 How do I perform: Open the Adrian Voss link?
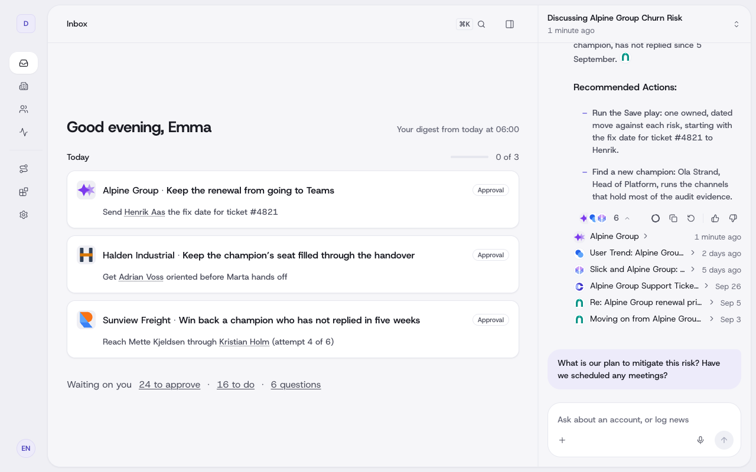141,277
